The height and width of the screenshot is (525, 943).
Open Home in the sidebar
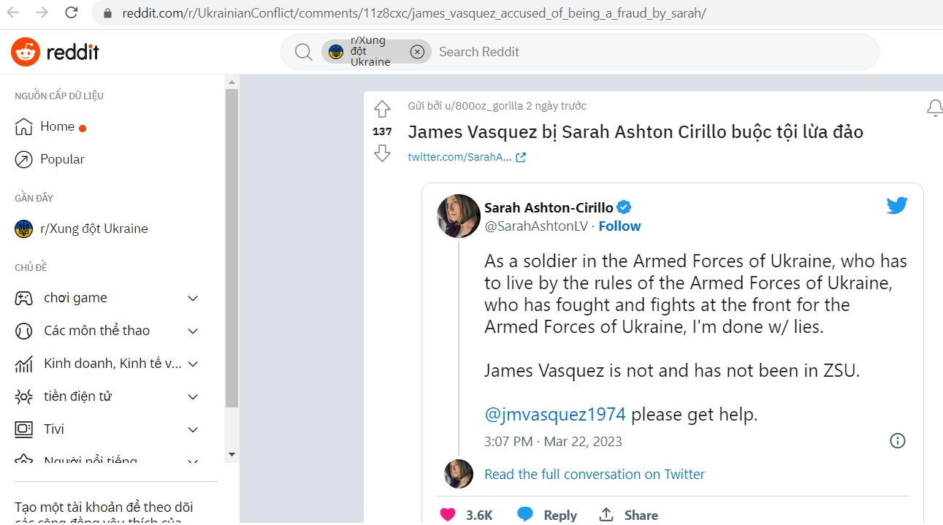(x=57, y=126)
